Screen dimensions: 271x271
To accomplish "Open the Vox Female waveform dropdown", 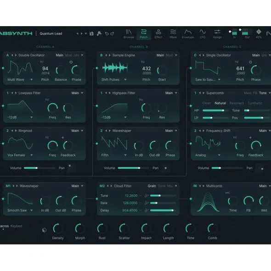I will pyautogui.click(x=20, y=155).
